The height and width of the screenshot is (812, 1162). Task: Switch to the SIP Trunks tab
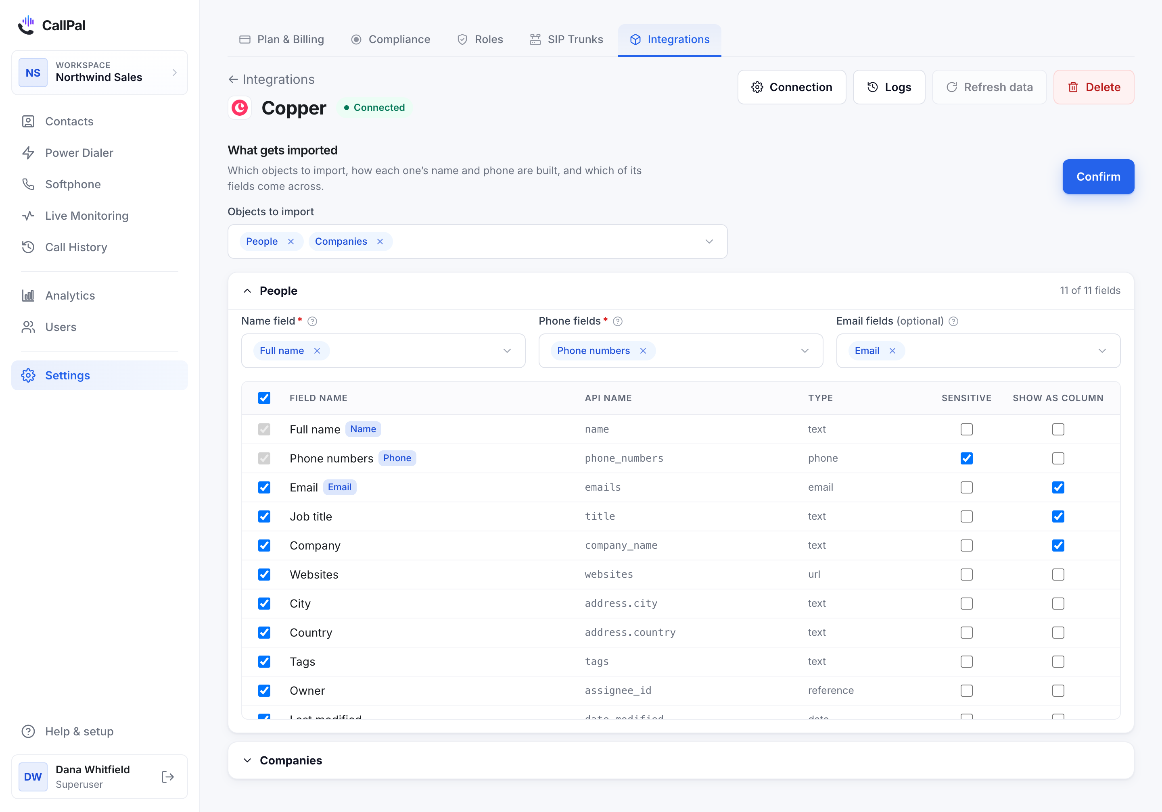tap(566, 40)
